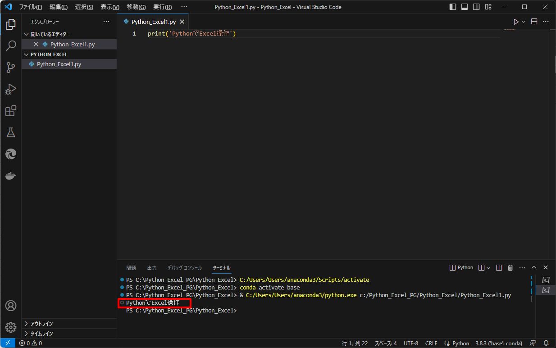Image resolution: width=556 pixels, height=348 pixels.
Task: Open the Accounts menu icon
Action: coord(11,306)
